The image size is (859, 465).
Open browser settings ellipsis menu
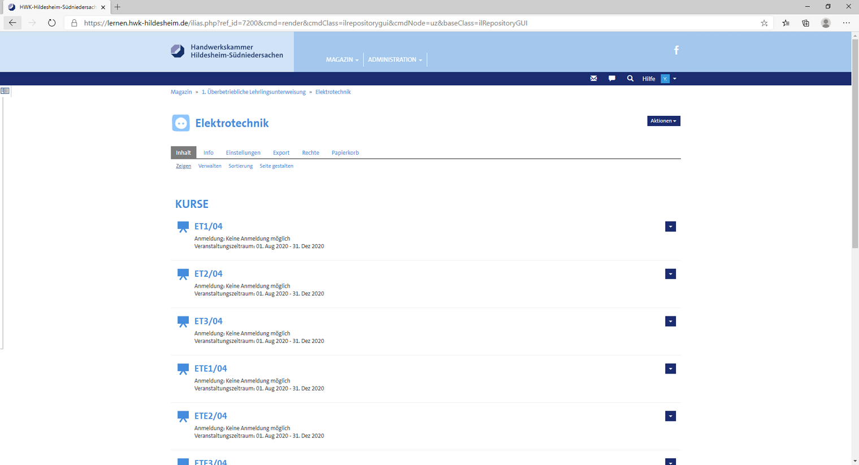pyautogui.click(x=846, y=23)
